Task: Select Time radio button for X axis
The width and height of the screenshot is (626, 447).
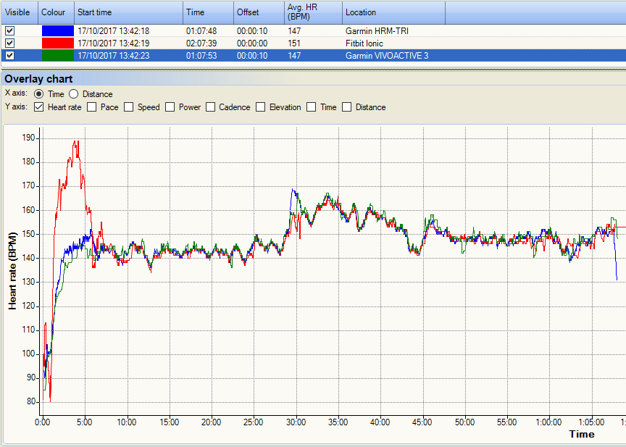Action: click(38, 94)
